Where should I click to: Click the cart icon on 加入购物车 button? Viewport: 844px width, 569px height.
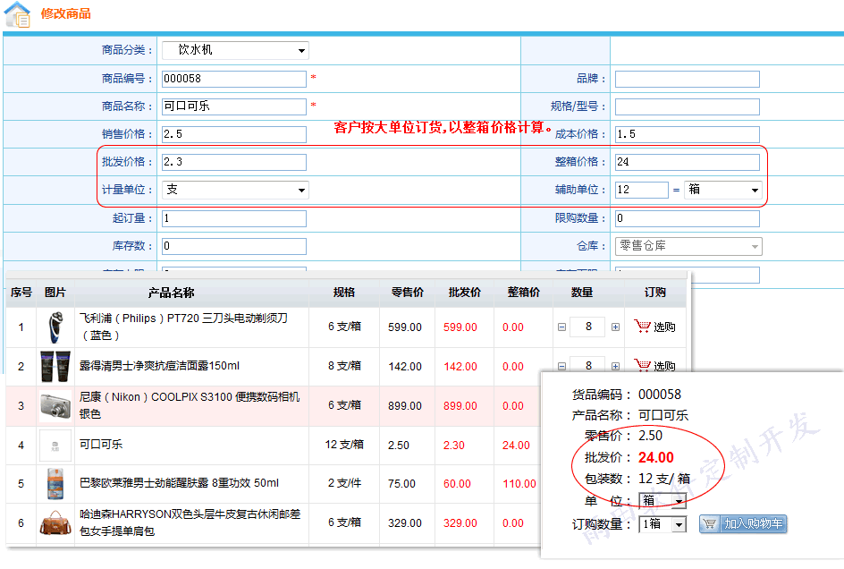point(709,523)
